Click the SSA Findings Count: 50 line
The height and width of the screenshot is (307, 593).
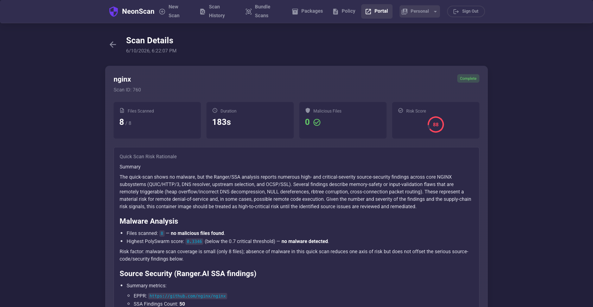[x=159, y=304]
